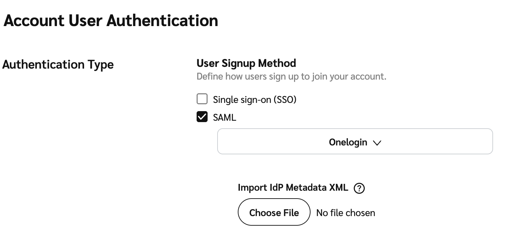Click the "Define how users sign up" description
This screenshot has width=514, height=249.
point(291,76)
